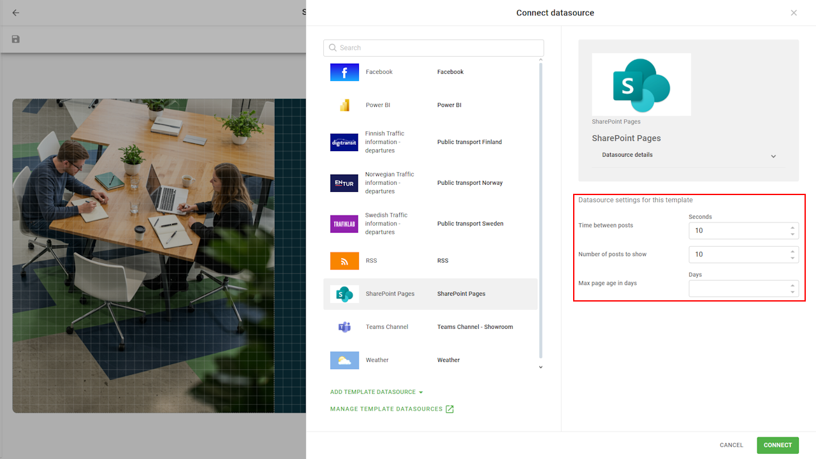The height and width of the screenshot is (459, 816).
Task: Click the save icon in toolbar
Action: pyautogui.click(x=16, y=40)
